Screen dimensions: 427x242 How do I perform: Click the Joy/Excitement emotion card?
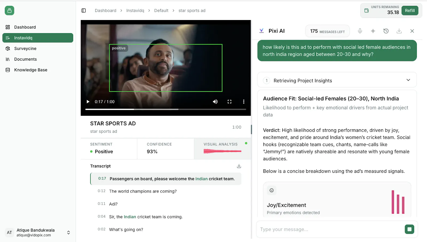(x=337, y=200)
